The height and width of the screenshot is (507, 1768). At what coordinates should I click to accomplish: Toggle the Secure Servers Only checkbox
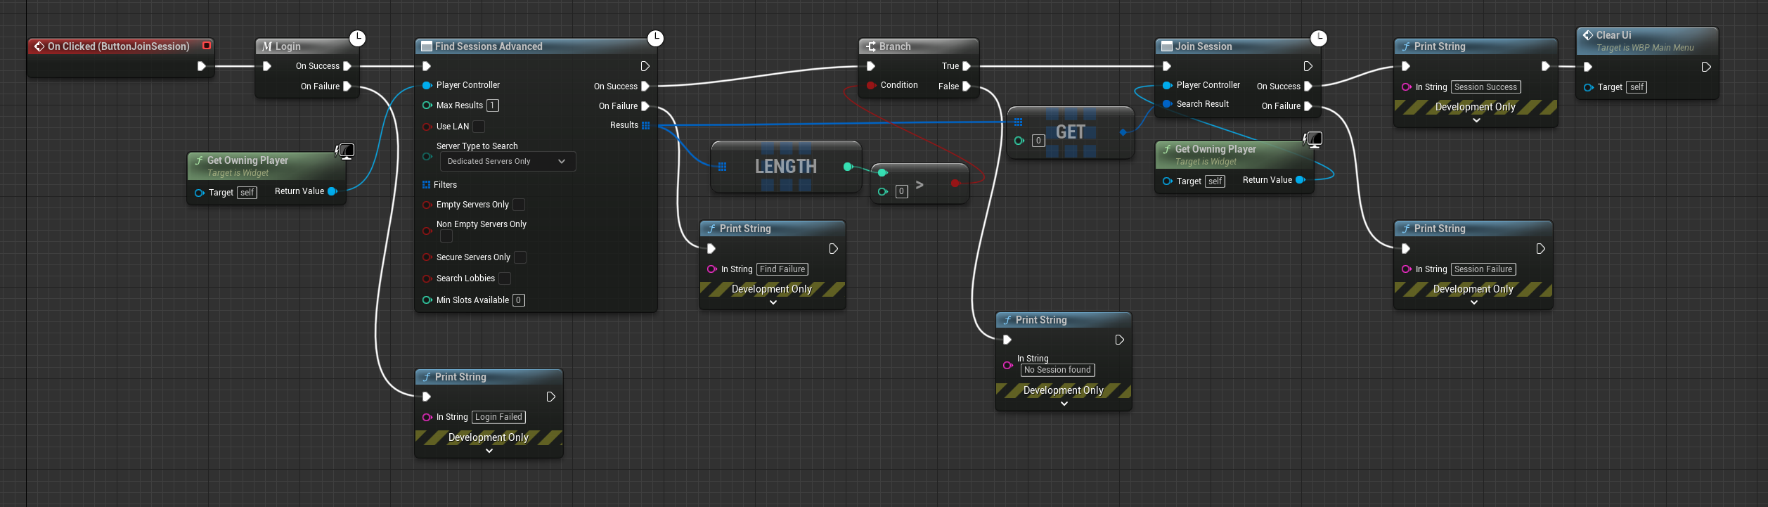(x=520, y=257)
